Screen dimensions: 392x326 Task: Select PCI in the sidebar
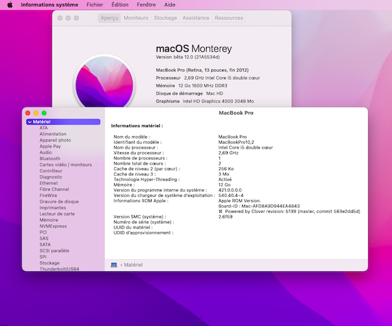[43, 232]
